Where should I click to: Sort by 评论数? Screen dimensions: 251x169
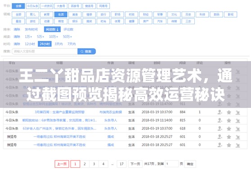pyautogui.click(x=68, y=29)
